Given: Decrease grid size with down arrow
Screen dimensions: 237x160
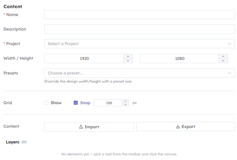Looking at the screenshot, I should tap(125, 104).
